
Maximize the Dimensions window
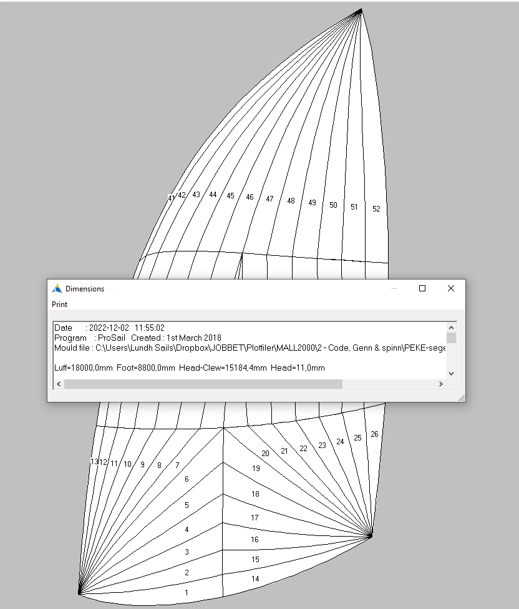tap(422, 288)
